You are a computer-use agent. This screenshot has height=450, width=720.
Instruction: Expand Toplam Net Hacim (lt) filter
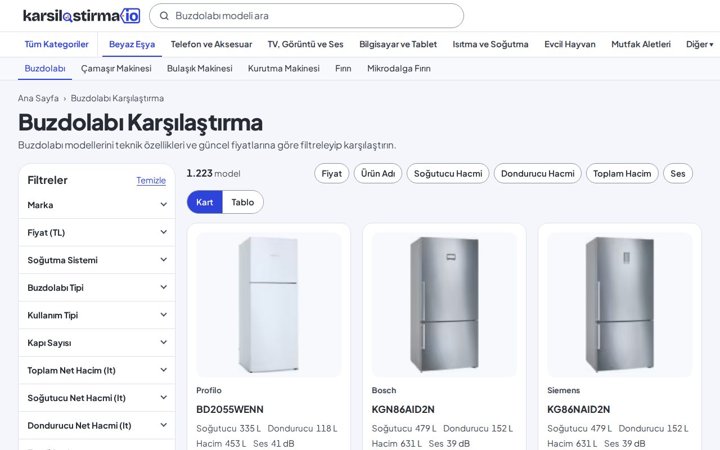pos(97,370)
